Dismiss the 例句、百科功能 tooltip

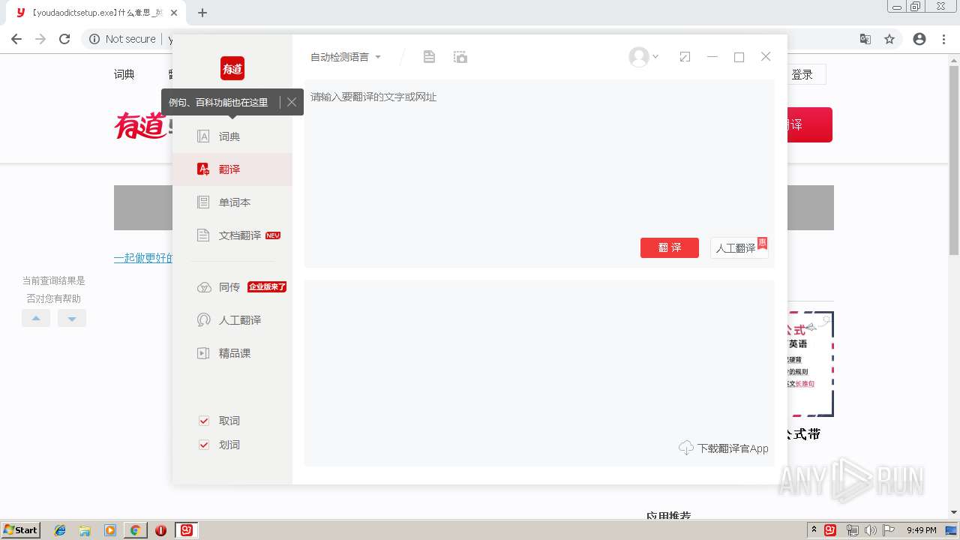pyautogui.click(x=292, y=102)
